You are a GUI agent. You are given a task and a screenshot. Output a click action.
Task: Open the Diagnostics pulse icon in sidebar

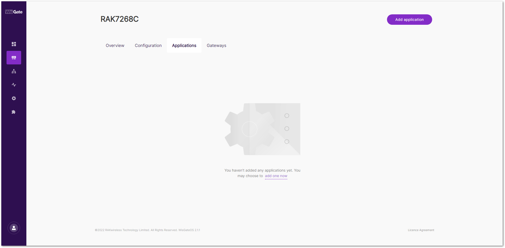tap(14, 85)
